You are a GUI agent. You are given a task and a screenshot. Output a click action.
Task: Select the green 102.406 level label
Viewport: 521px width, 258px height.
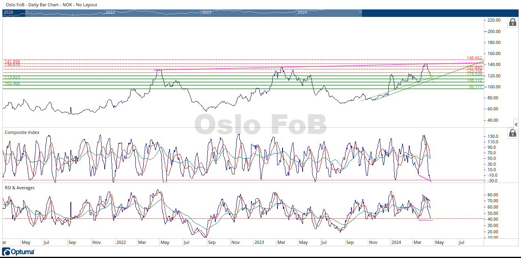[12, 84]
